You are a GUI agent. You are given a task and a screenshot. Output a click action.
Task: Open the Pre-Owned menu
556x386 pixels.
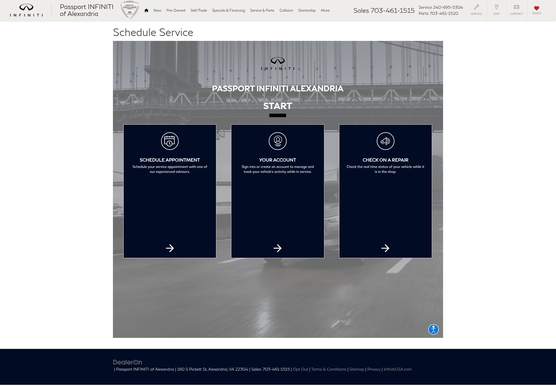tap(176, 10)
